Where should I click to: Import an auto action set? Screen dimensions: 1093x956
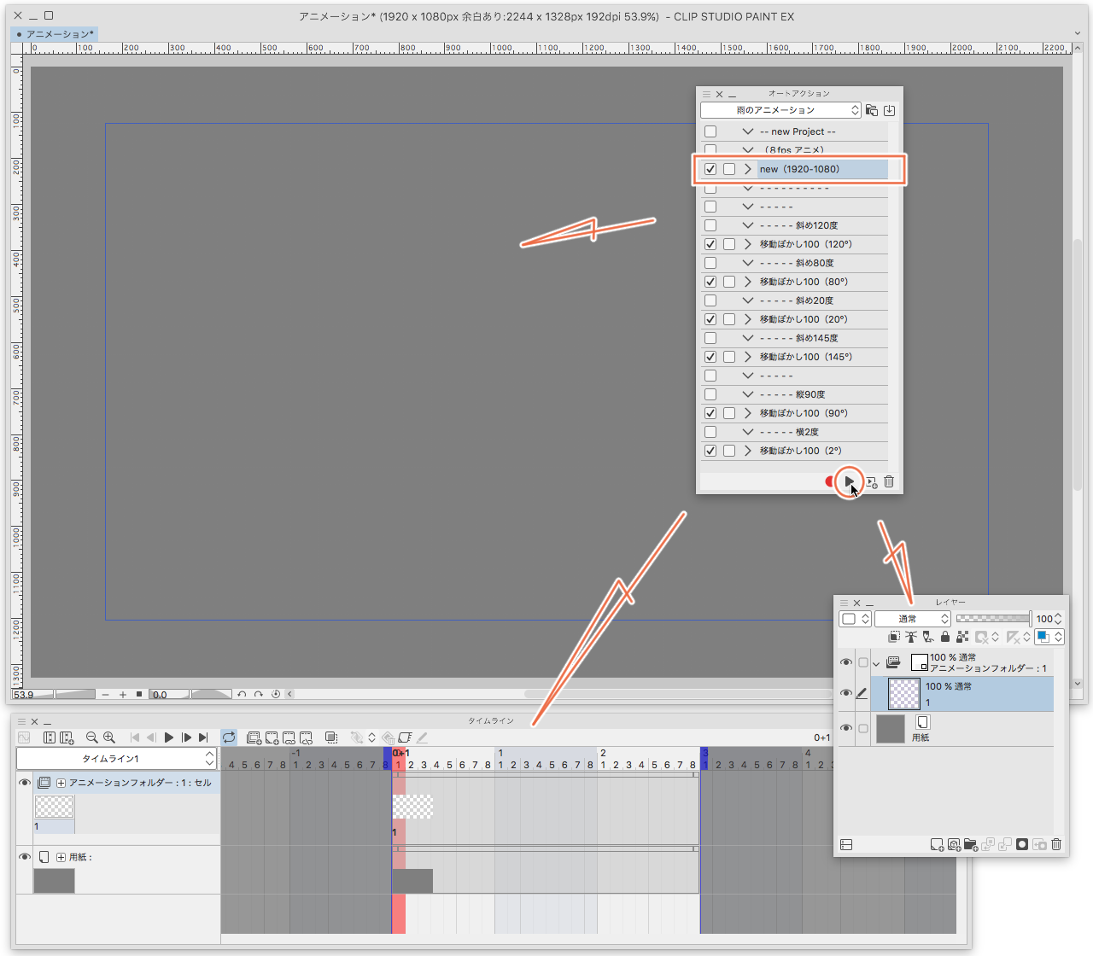click(x=889, y=110)
